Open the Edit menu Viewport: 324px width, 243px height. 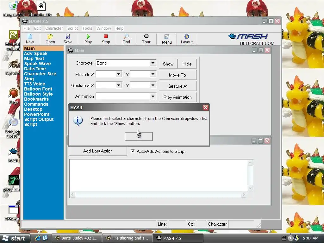tap(37, 28)
